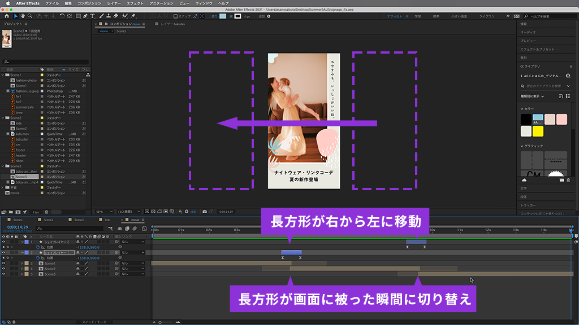Open the ファイル menu
The height and width of the screenshot is (325, 579).
point(52,3)
